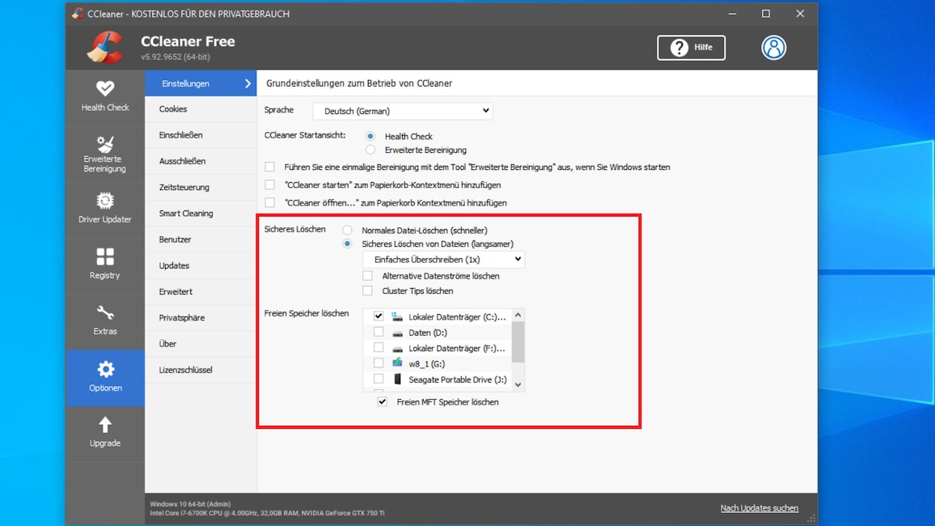This screenshot has height=526, width=935.
Task: Open the Sprache dropdown showing Deutsch
Action: pos(402,110)
